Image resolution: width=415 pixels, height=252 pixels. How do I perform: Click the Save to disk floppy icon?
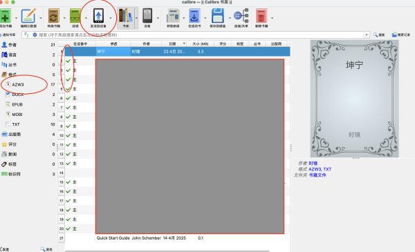click(x=218, y=16)
